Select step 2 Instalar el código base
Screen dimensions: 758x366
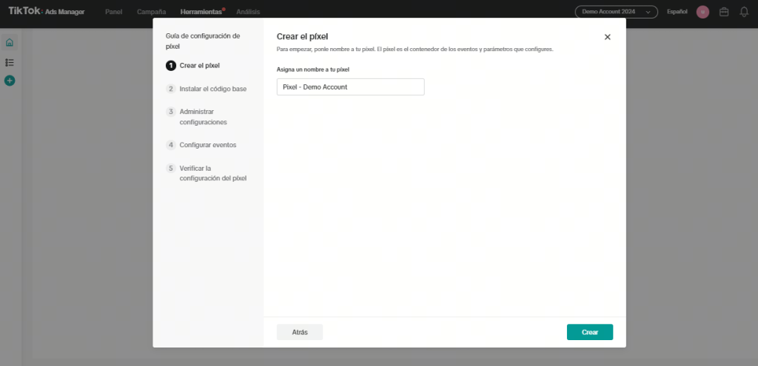pyautogui.click(x=207, y=89)
